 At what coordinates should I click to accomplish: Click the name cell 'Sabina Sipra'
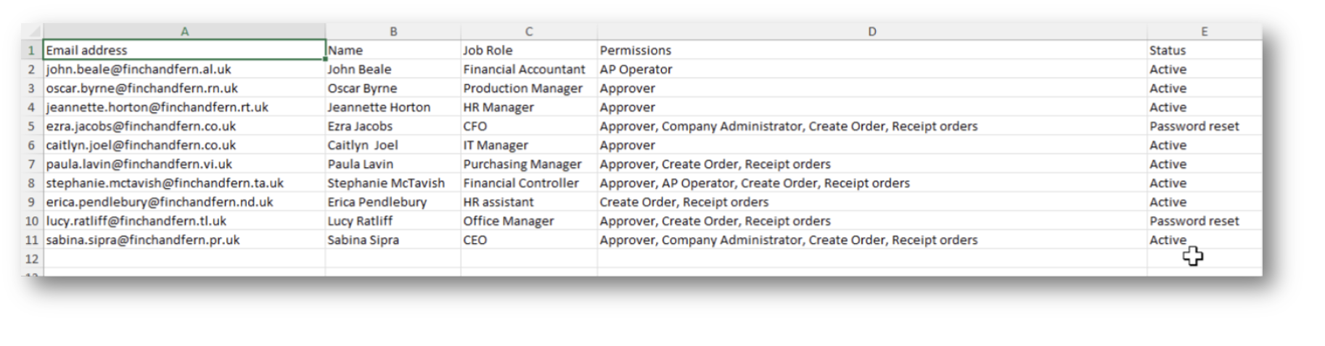[393, 240]
